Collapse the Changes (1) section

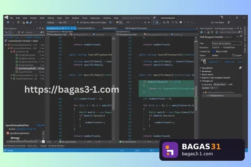pos(200,81)
